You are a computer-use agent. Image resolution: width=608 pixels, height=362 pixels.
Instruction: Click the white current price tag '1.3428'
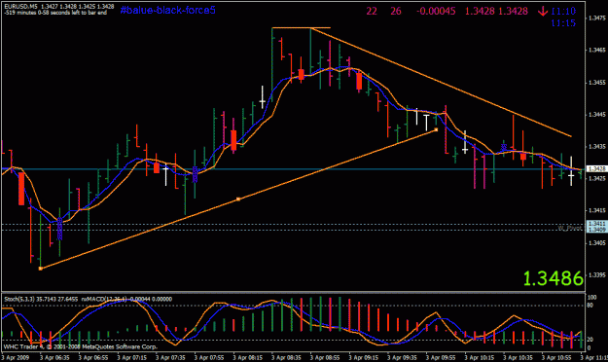click(596, 169)
